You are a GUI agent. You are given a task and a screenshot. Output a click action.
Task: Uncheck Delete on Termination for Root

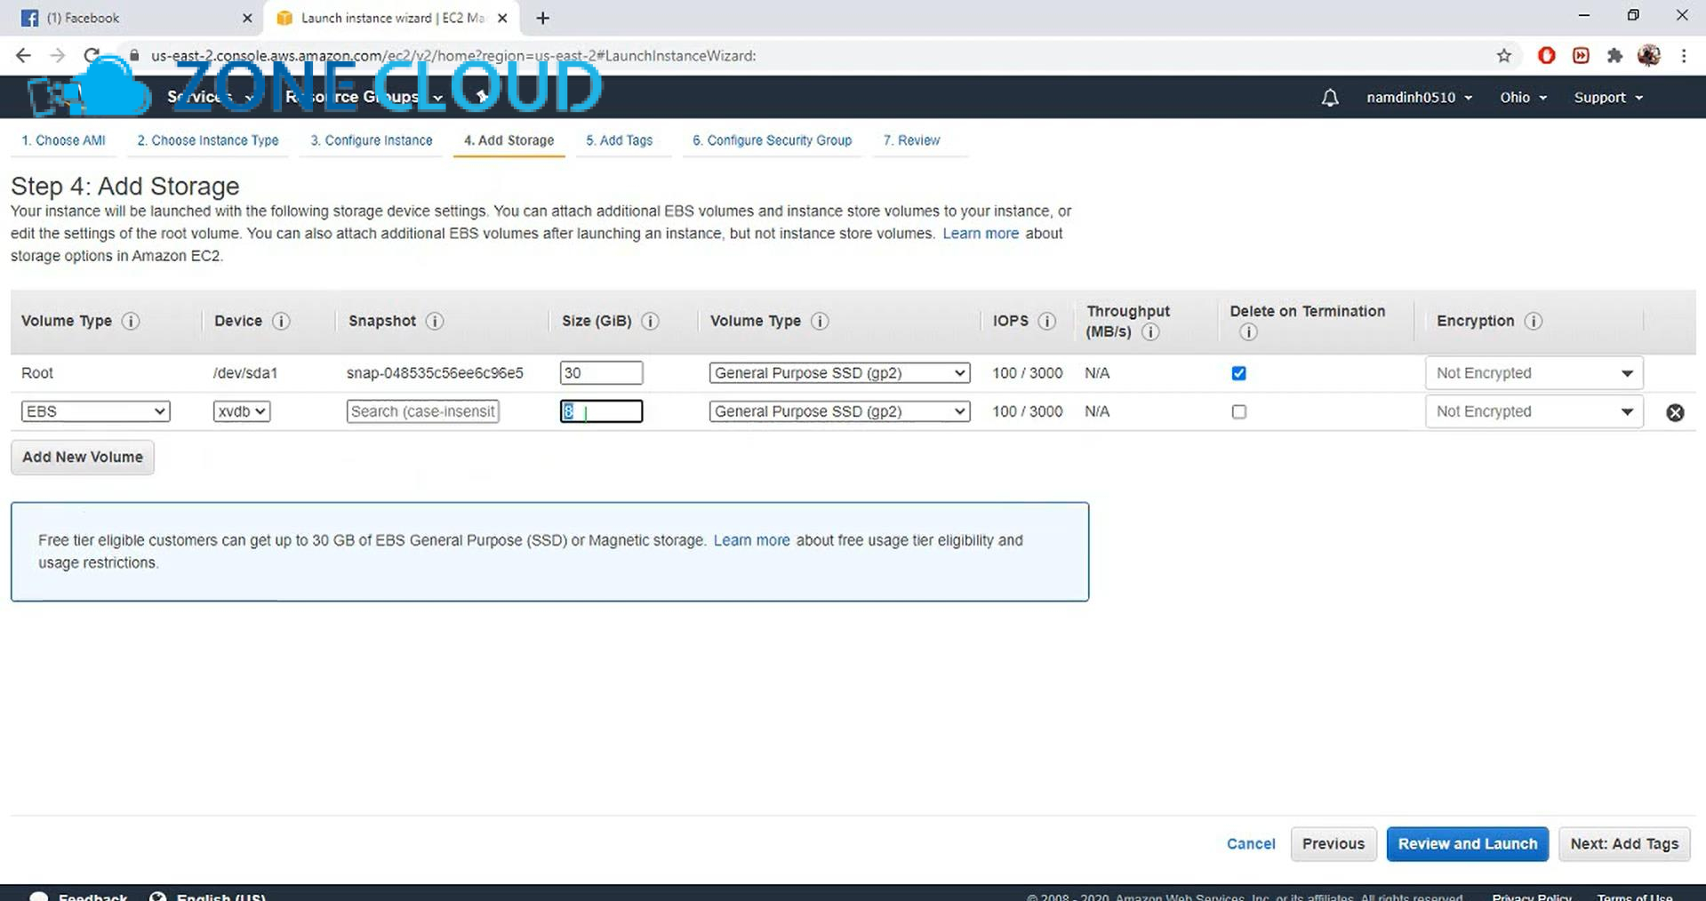click(x=1238, y=373)
